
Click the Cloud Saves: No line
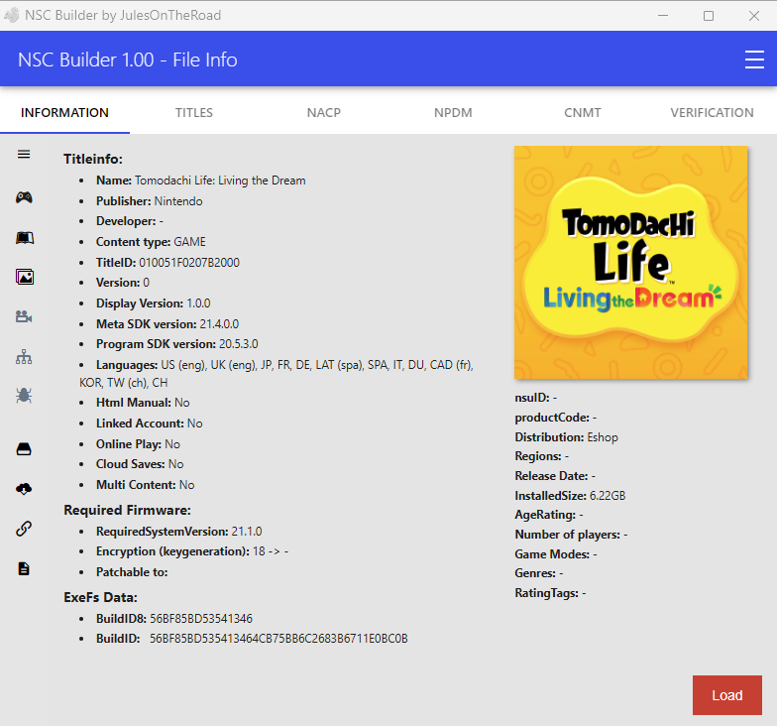click(x=140, y=464)
